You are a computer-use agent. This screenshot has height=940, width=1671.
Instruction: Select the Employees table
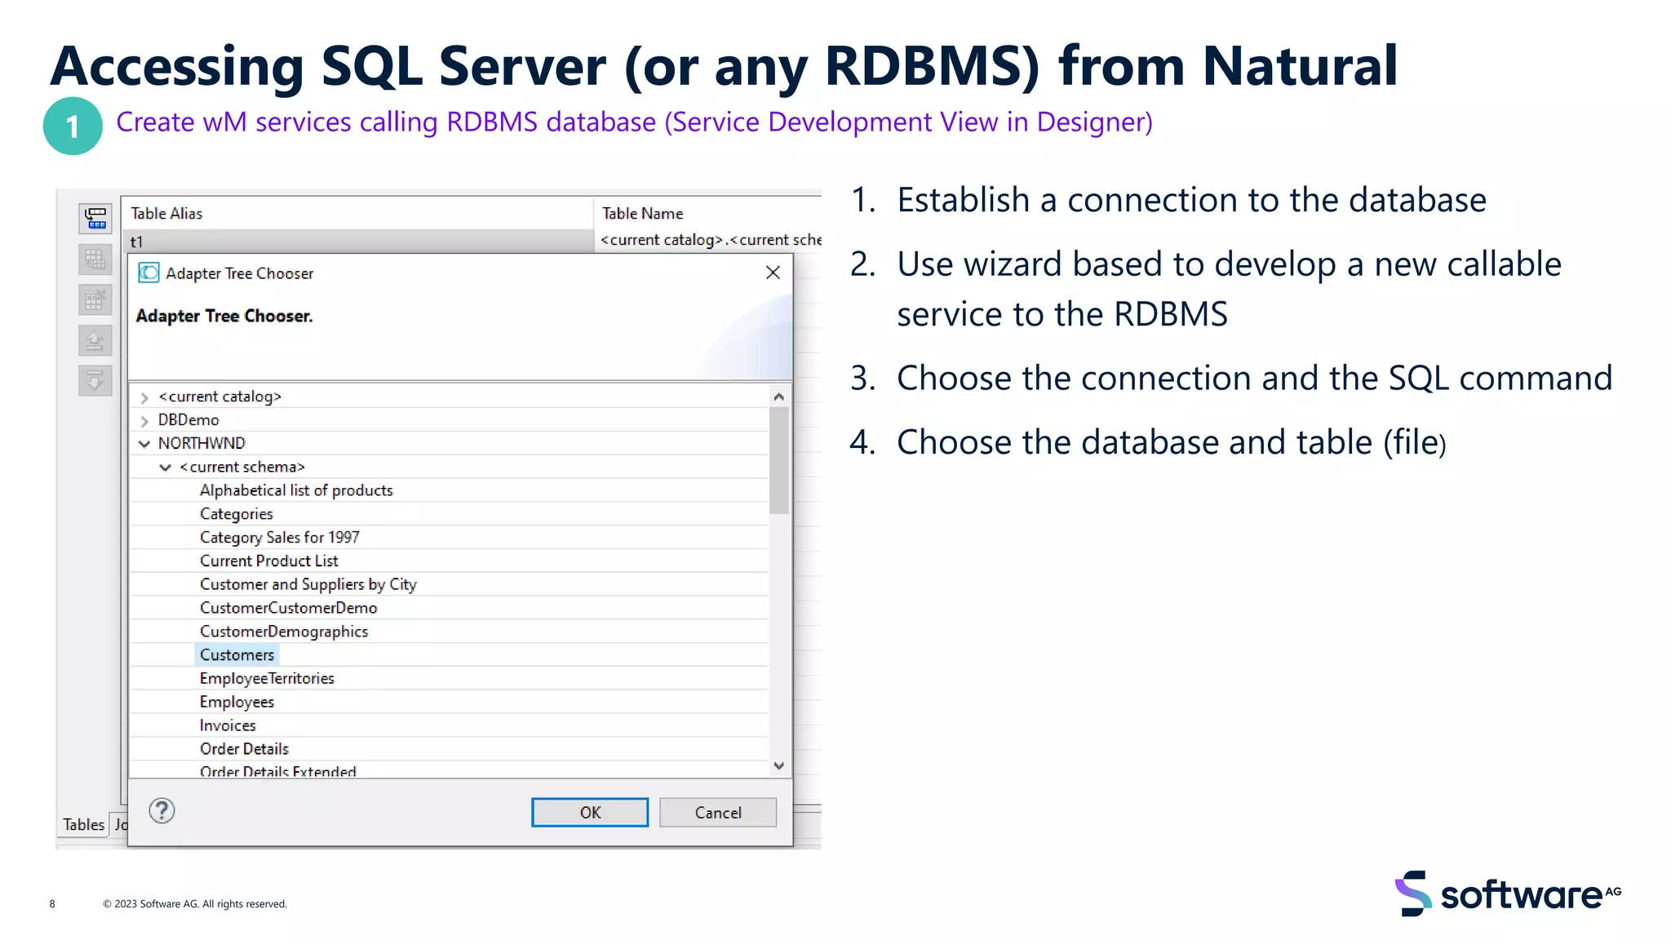click(237, 703)
